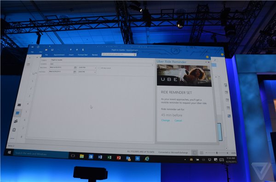276x182 pixels.
Task: Open Tasks view in the sidebar
Action: point(14,130)
